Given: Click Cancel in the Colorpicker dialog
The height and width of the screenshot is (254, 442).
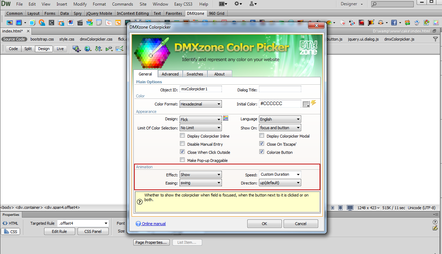Looking at the screenshot, I should [x=301, y=224].
